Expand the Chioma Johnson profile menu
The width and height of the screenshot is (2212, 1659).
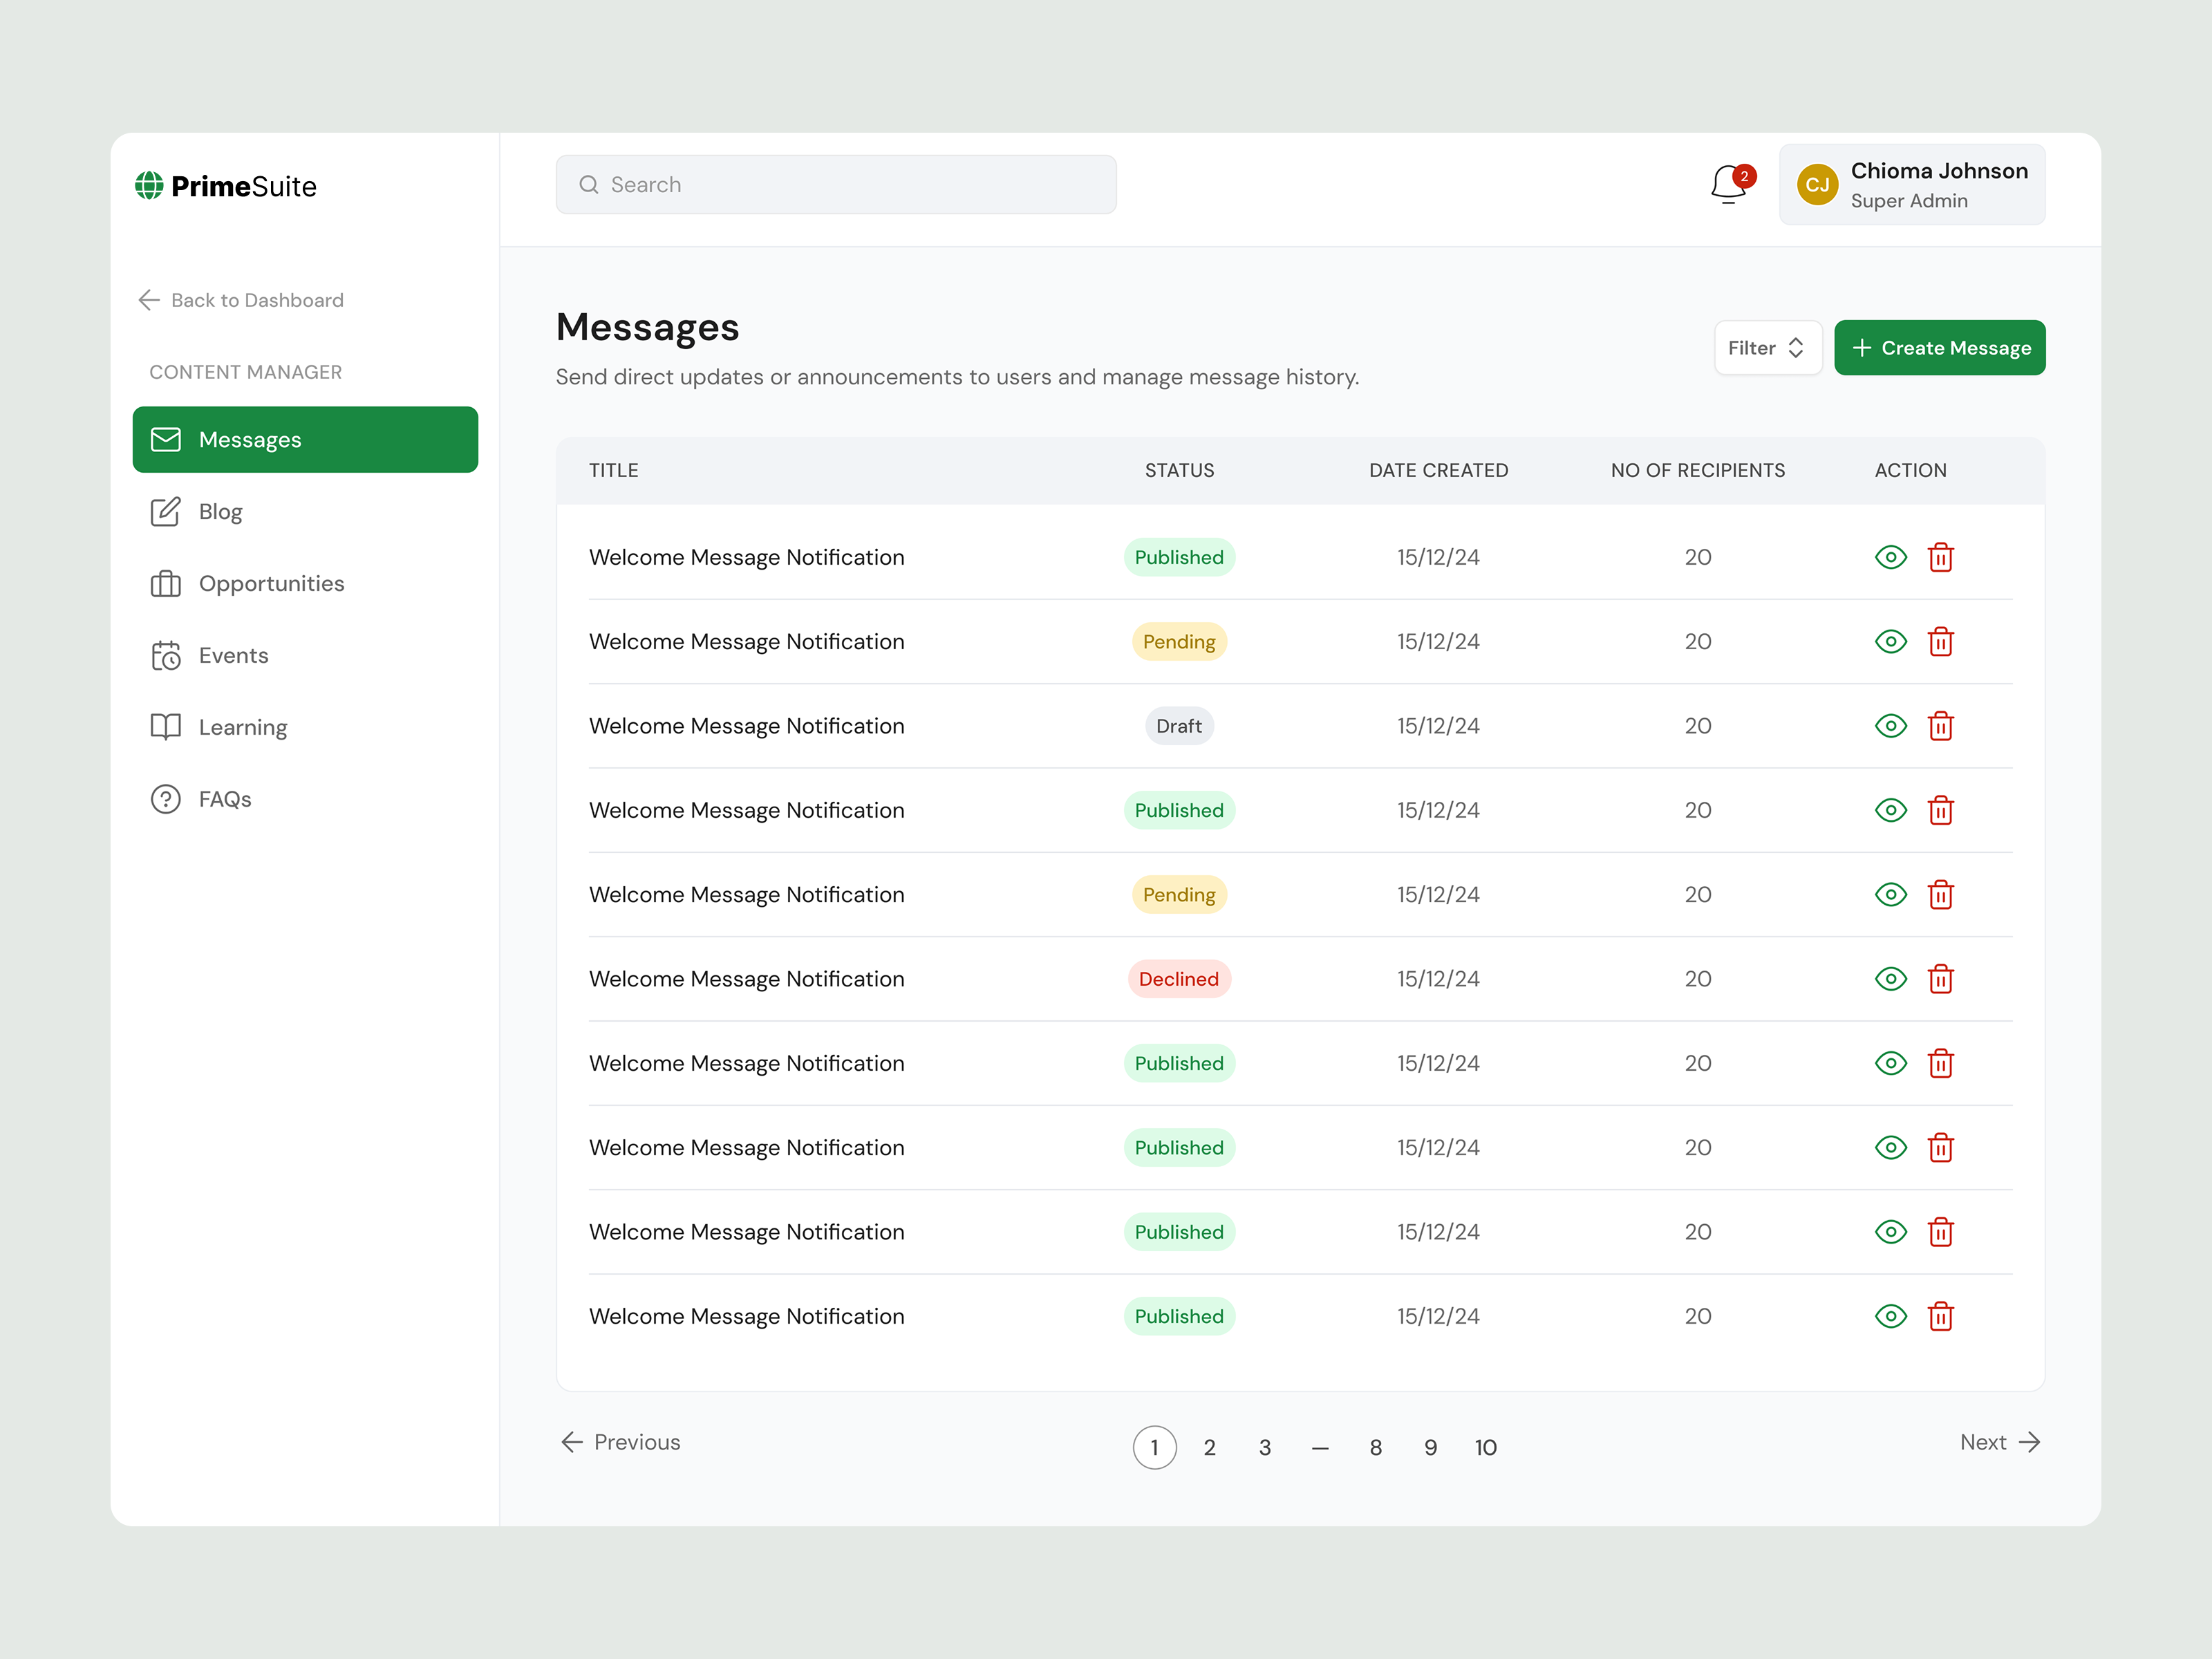[x=1911, y=184]
